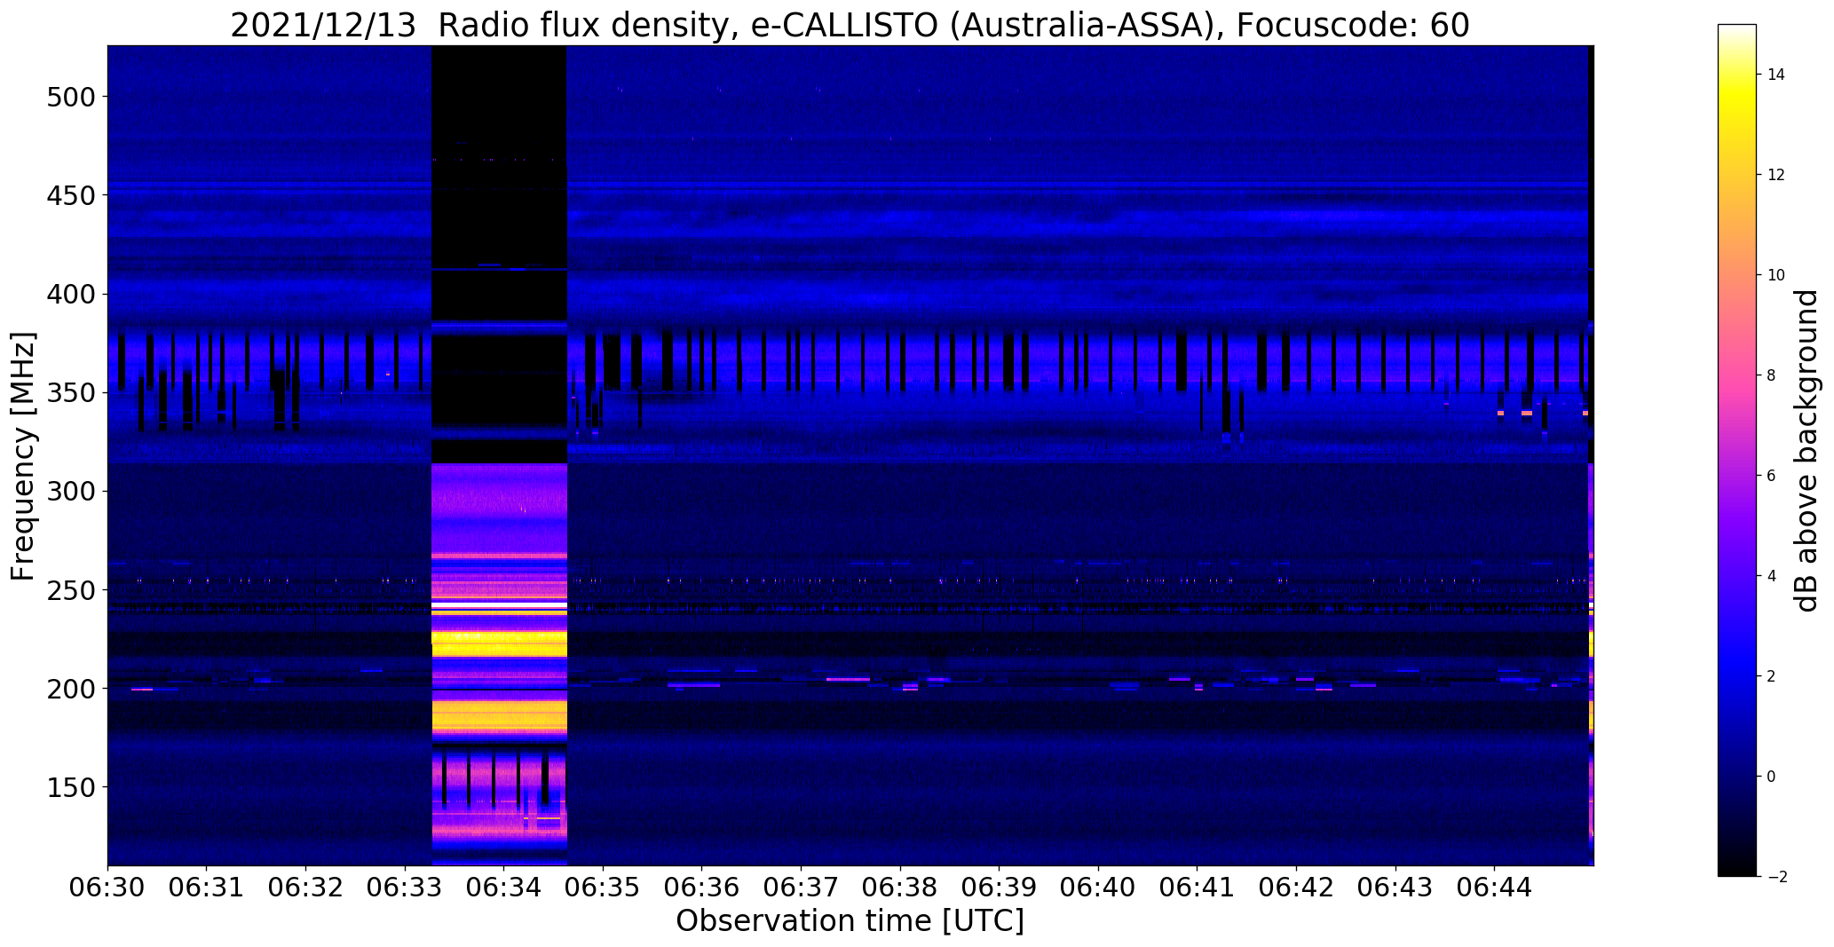Click the 500 MHz frequency tick label
This screenshot has width=1834, height=947.
click(70, 96)
